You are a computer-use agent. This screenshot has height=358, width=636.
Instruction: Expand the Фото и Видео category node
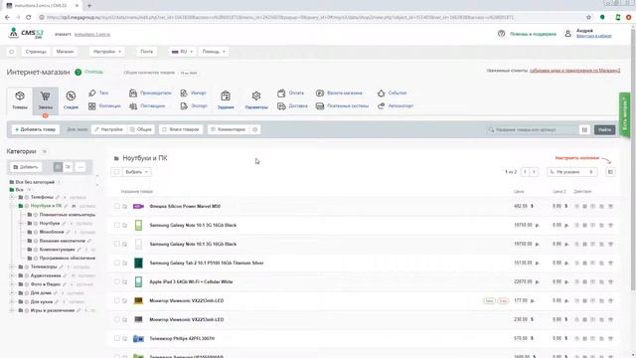12,284
